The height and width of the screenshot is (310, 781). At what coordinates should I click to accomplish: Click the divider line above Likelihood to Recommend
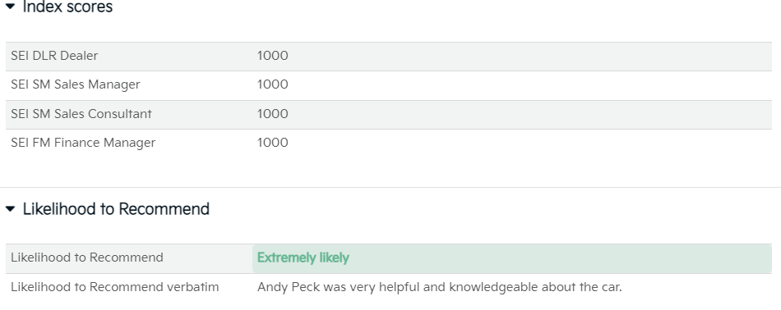click(x=390, y=187)
